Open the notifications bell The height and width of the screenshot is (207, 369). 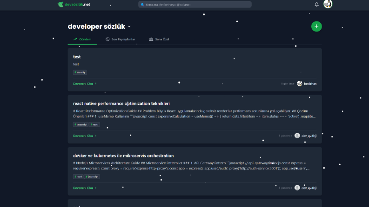(316, 4)
